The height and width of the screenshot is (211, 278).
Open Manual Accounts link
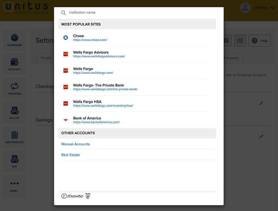pyautogui.click(x=76, y=144)
